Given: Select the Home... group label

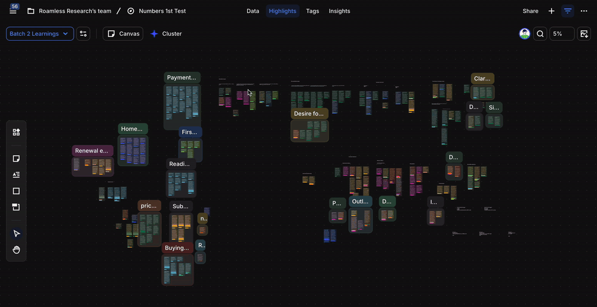Looking at the screenshot, I should coord(133,129).
